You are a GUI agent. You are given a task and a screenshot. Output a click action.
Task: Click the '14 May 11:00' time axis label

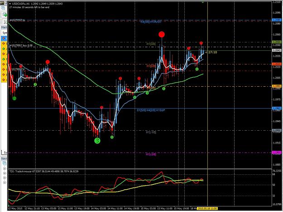115,208
